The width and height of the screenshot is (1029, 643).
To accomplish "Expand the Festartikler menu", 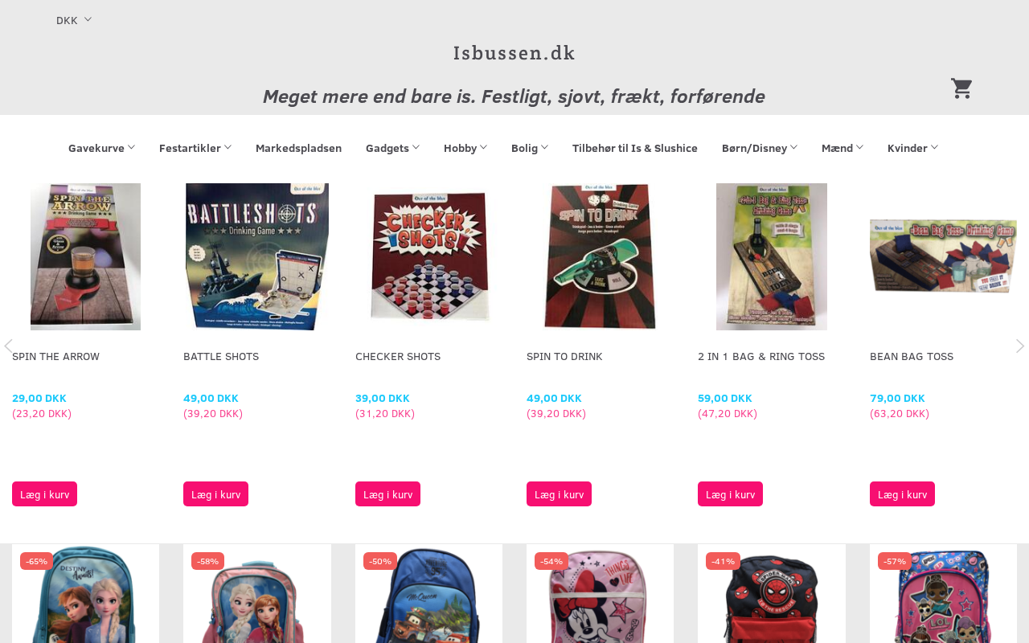I will (195, 148).
